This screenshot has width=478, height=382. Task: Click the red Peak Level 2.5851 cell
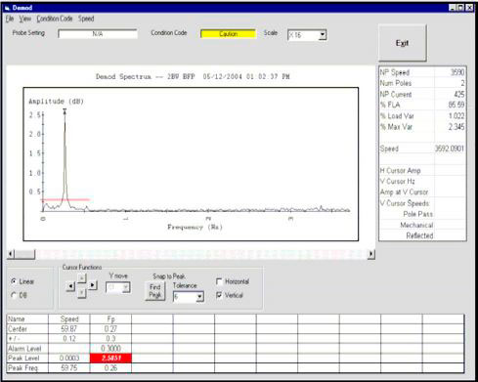[110, 358]
